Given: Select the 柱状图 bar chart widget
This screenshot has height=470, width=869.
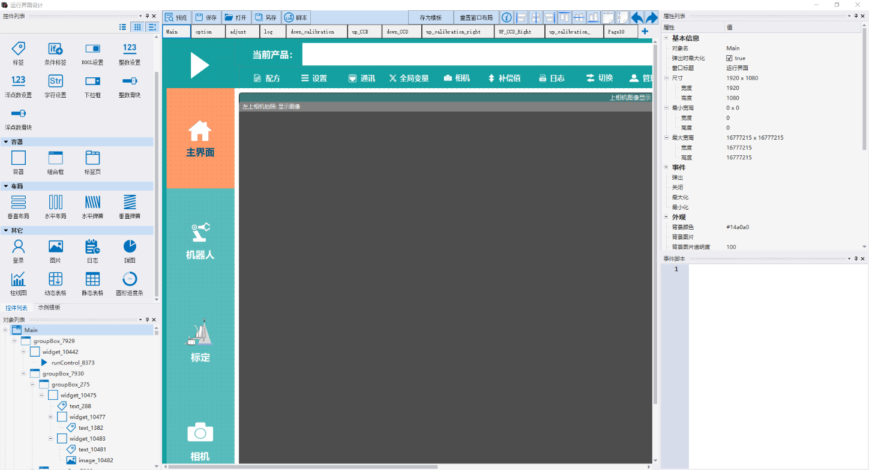Looking at the screenshot, I should click(x=19, y=283).
